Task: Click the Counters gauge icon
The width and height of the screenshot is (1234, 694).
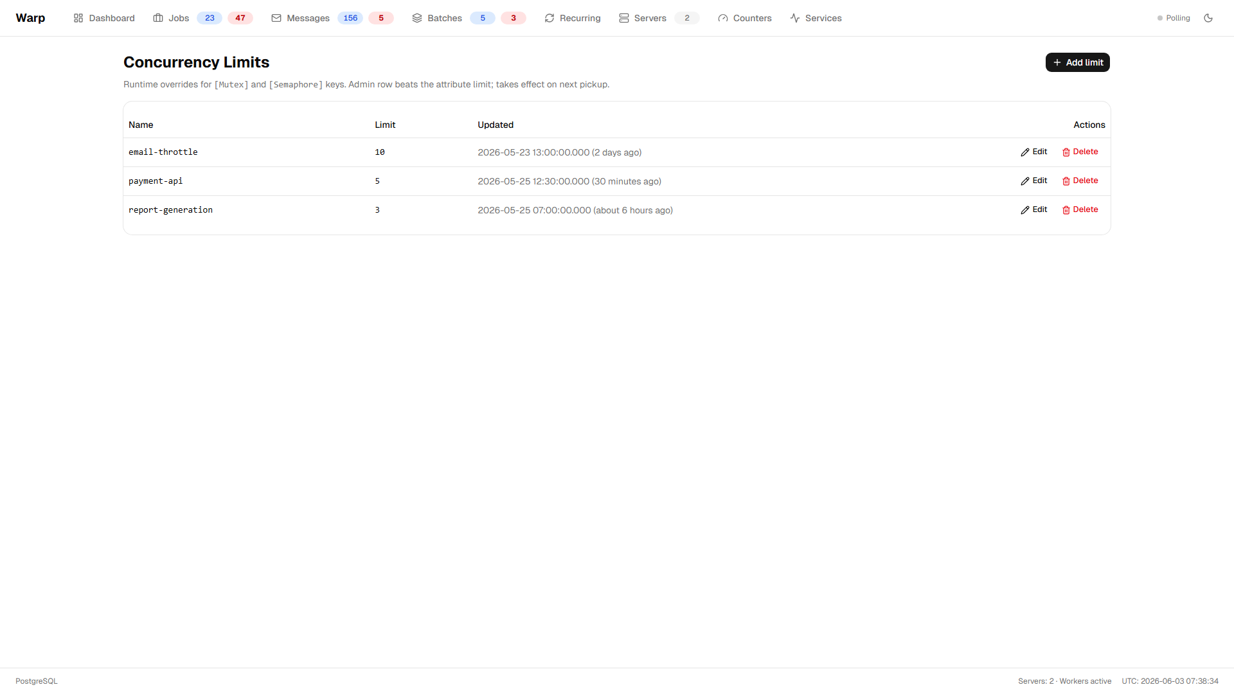Action: click(x=723, y=18)
